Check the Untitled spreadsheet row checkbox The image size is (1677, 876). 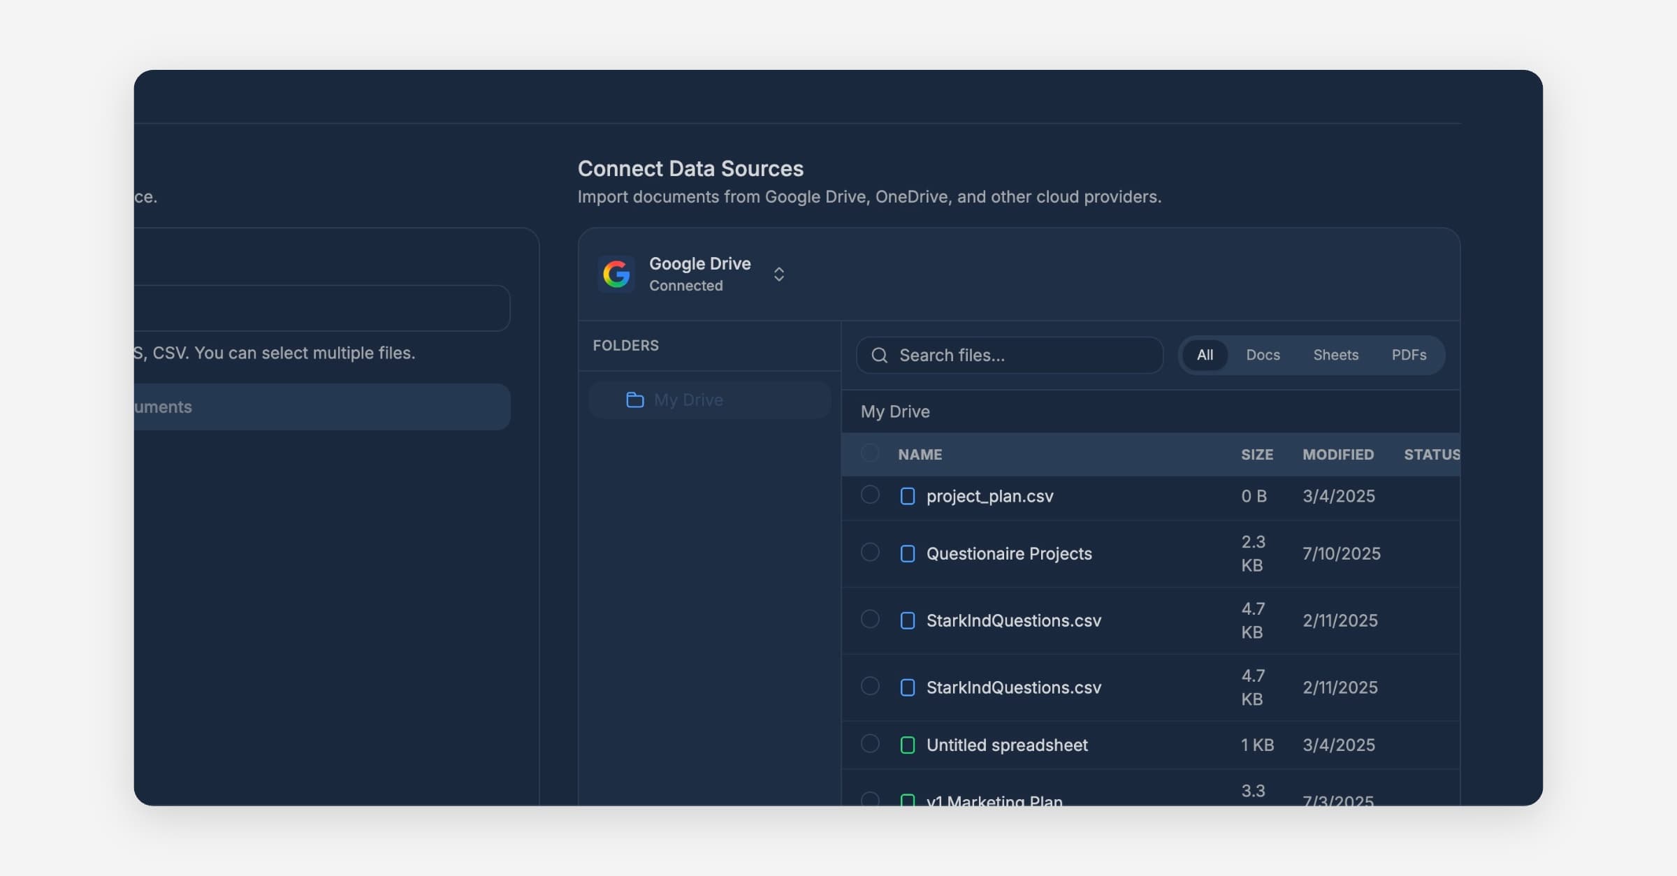pos(870,743)
